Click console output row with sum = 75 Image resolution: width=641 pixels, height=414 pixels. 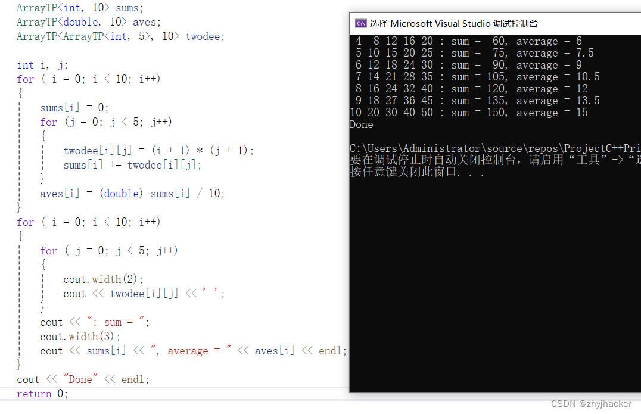point(474,53)
